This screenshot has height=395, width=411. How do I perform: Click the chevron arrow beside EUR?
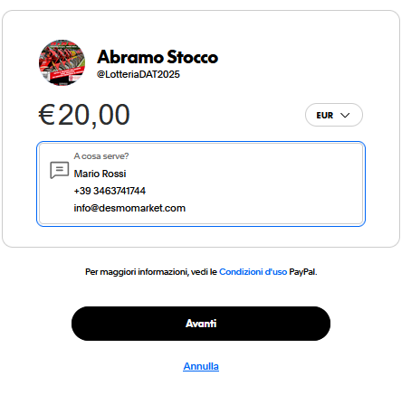point(345,116)
